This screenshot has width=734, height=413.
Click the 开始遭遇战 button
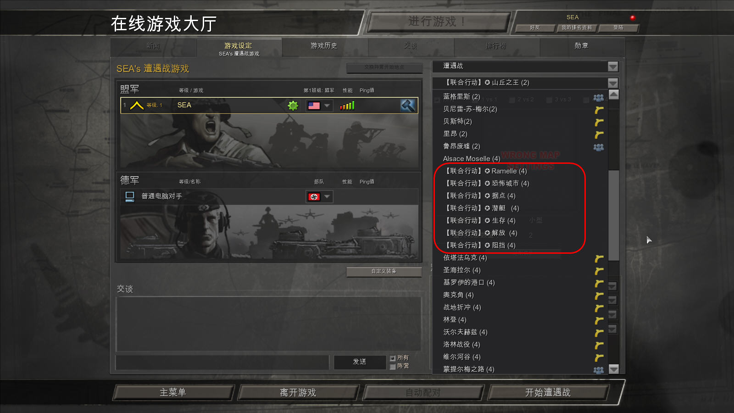(x=548, y=393)
